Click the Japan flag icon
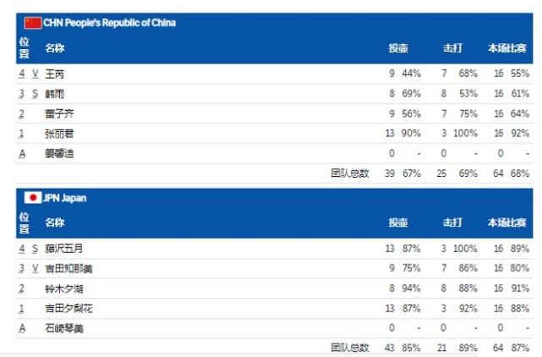 click(33, 198)
